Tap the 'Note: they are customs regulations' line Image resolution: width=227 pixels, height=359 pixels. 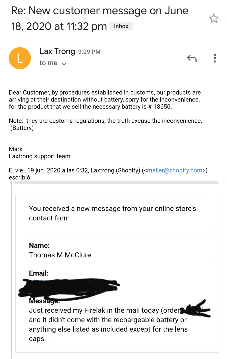(105, 124)
